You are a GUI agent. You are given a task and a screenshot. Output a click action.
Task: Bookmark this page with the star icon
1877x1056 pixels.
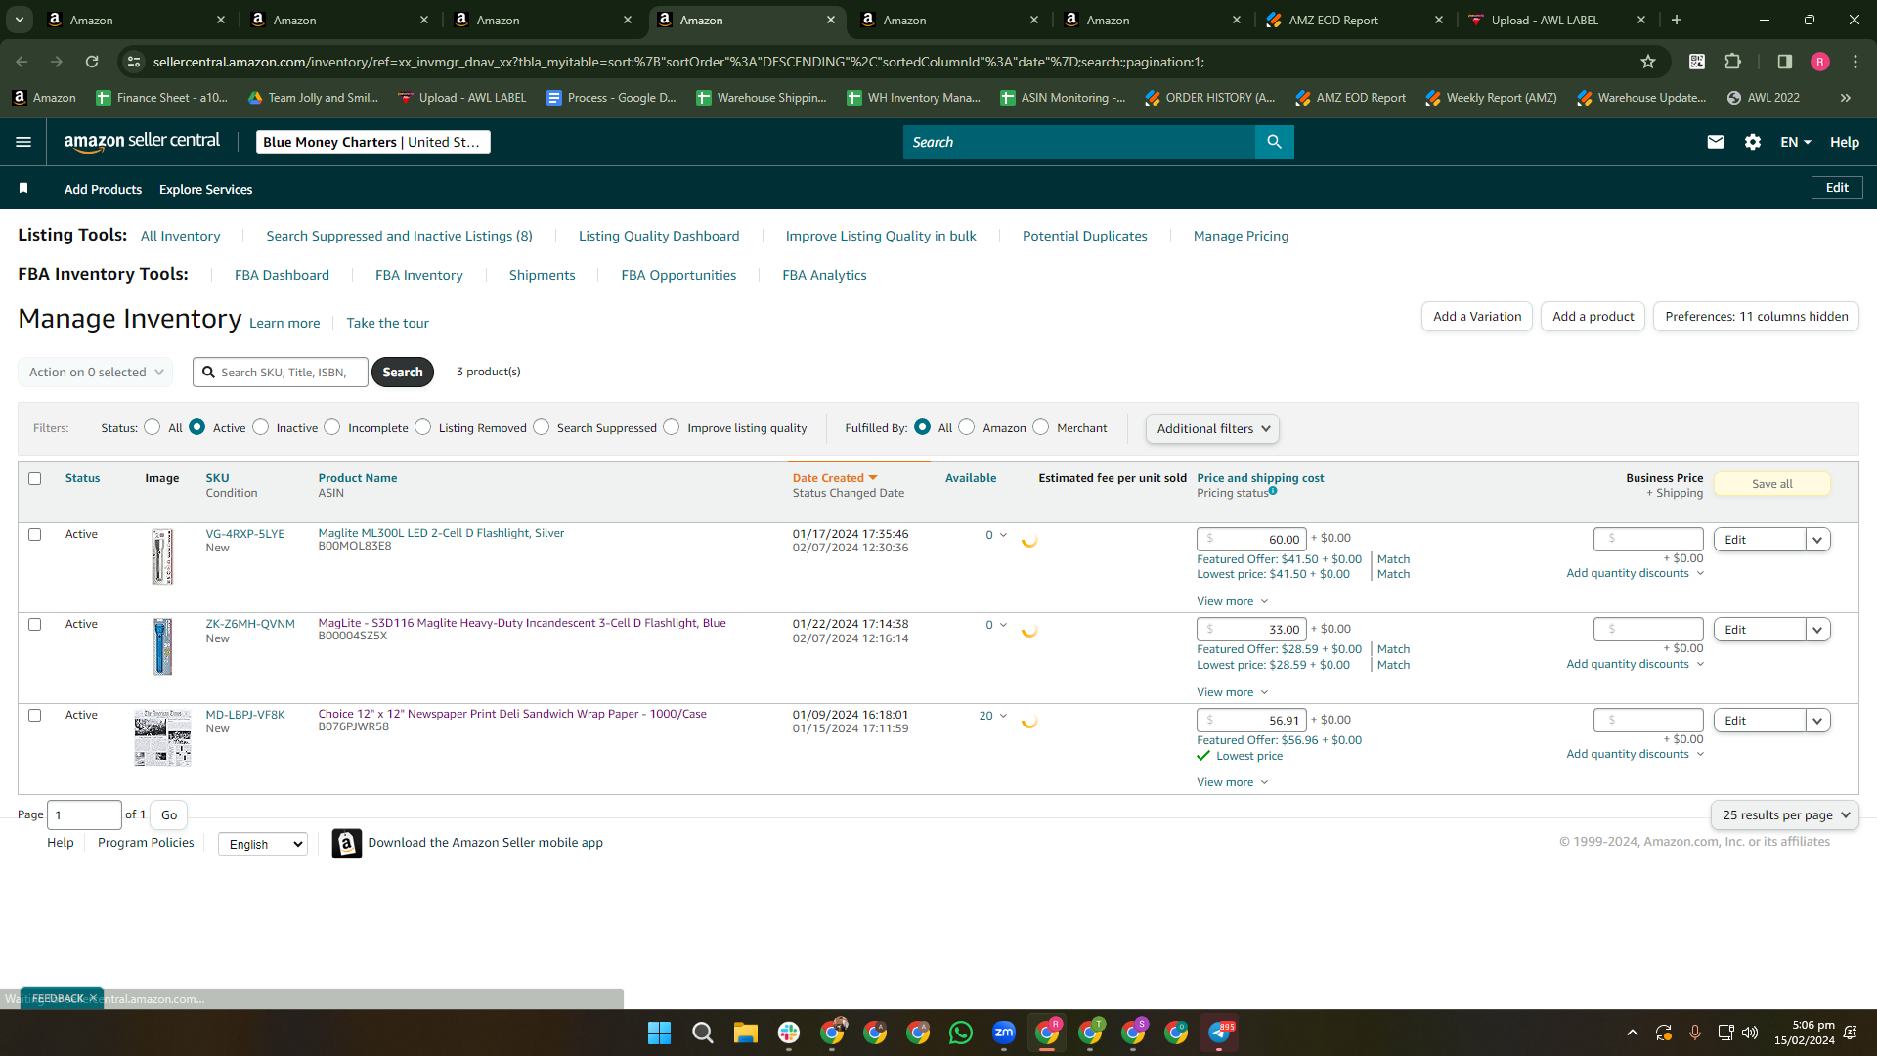(x=1648, y=62)
